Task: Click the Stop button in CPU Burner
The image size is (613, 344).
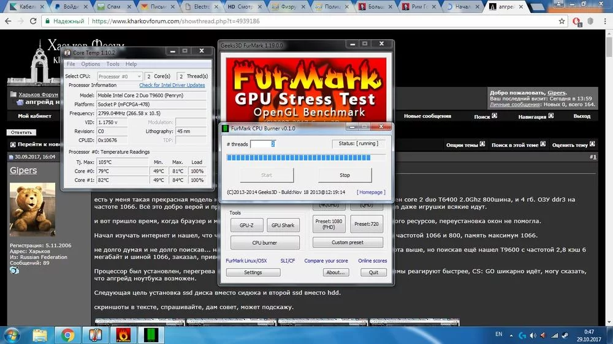Action: (345, 175)
